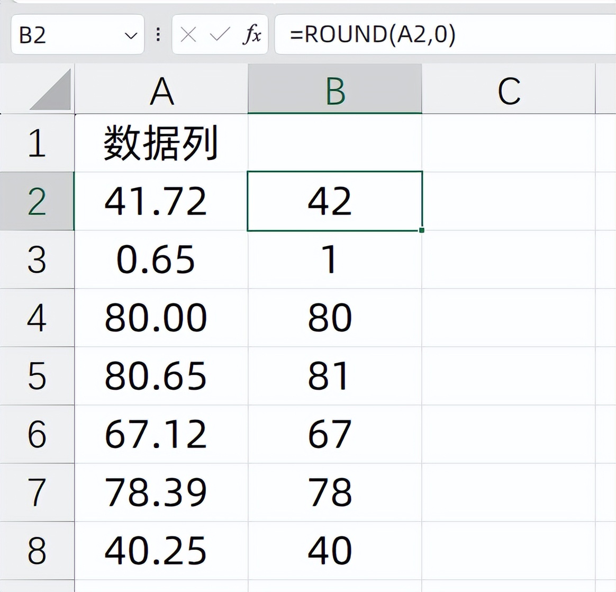Viewport: 616px width, 592px height.
Task: Select column C header
Action: [x=509, y=89]
